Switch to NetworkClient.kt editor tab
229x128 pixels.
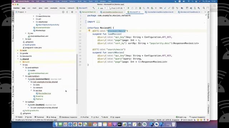pyautogui.click(x=89, y=12)
